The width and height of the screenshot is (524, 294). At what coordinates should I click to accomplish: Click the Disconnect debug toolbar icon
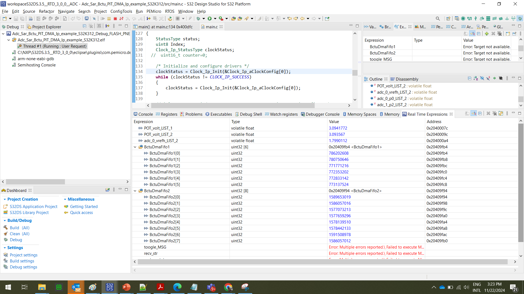(x=121, y=19)
